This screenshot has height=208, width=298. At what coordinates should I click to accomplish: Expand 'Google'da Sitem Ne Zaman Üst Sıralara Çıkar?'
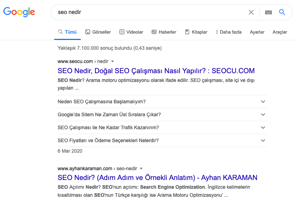[x=162, y=115]
